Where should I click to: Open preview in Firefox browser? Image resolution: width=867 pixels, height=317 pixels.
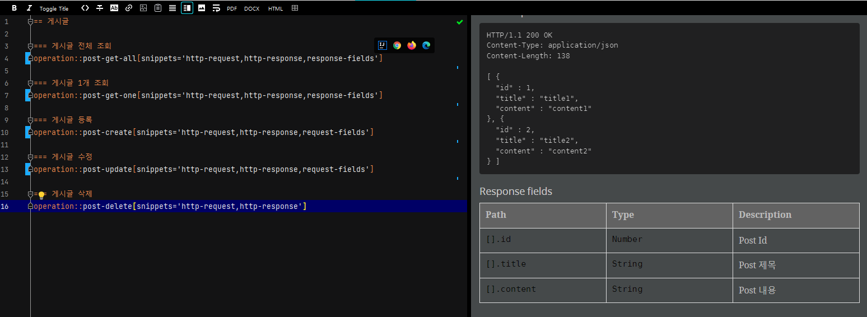(x=412, y=45)
